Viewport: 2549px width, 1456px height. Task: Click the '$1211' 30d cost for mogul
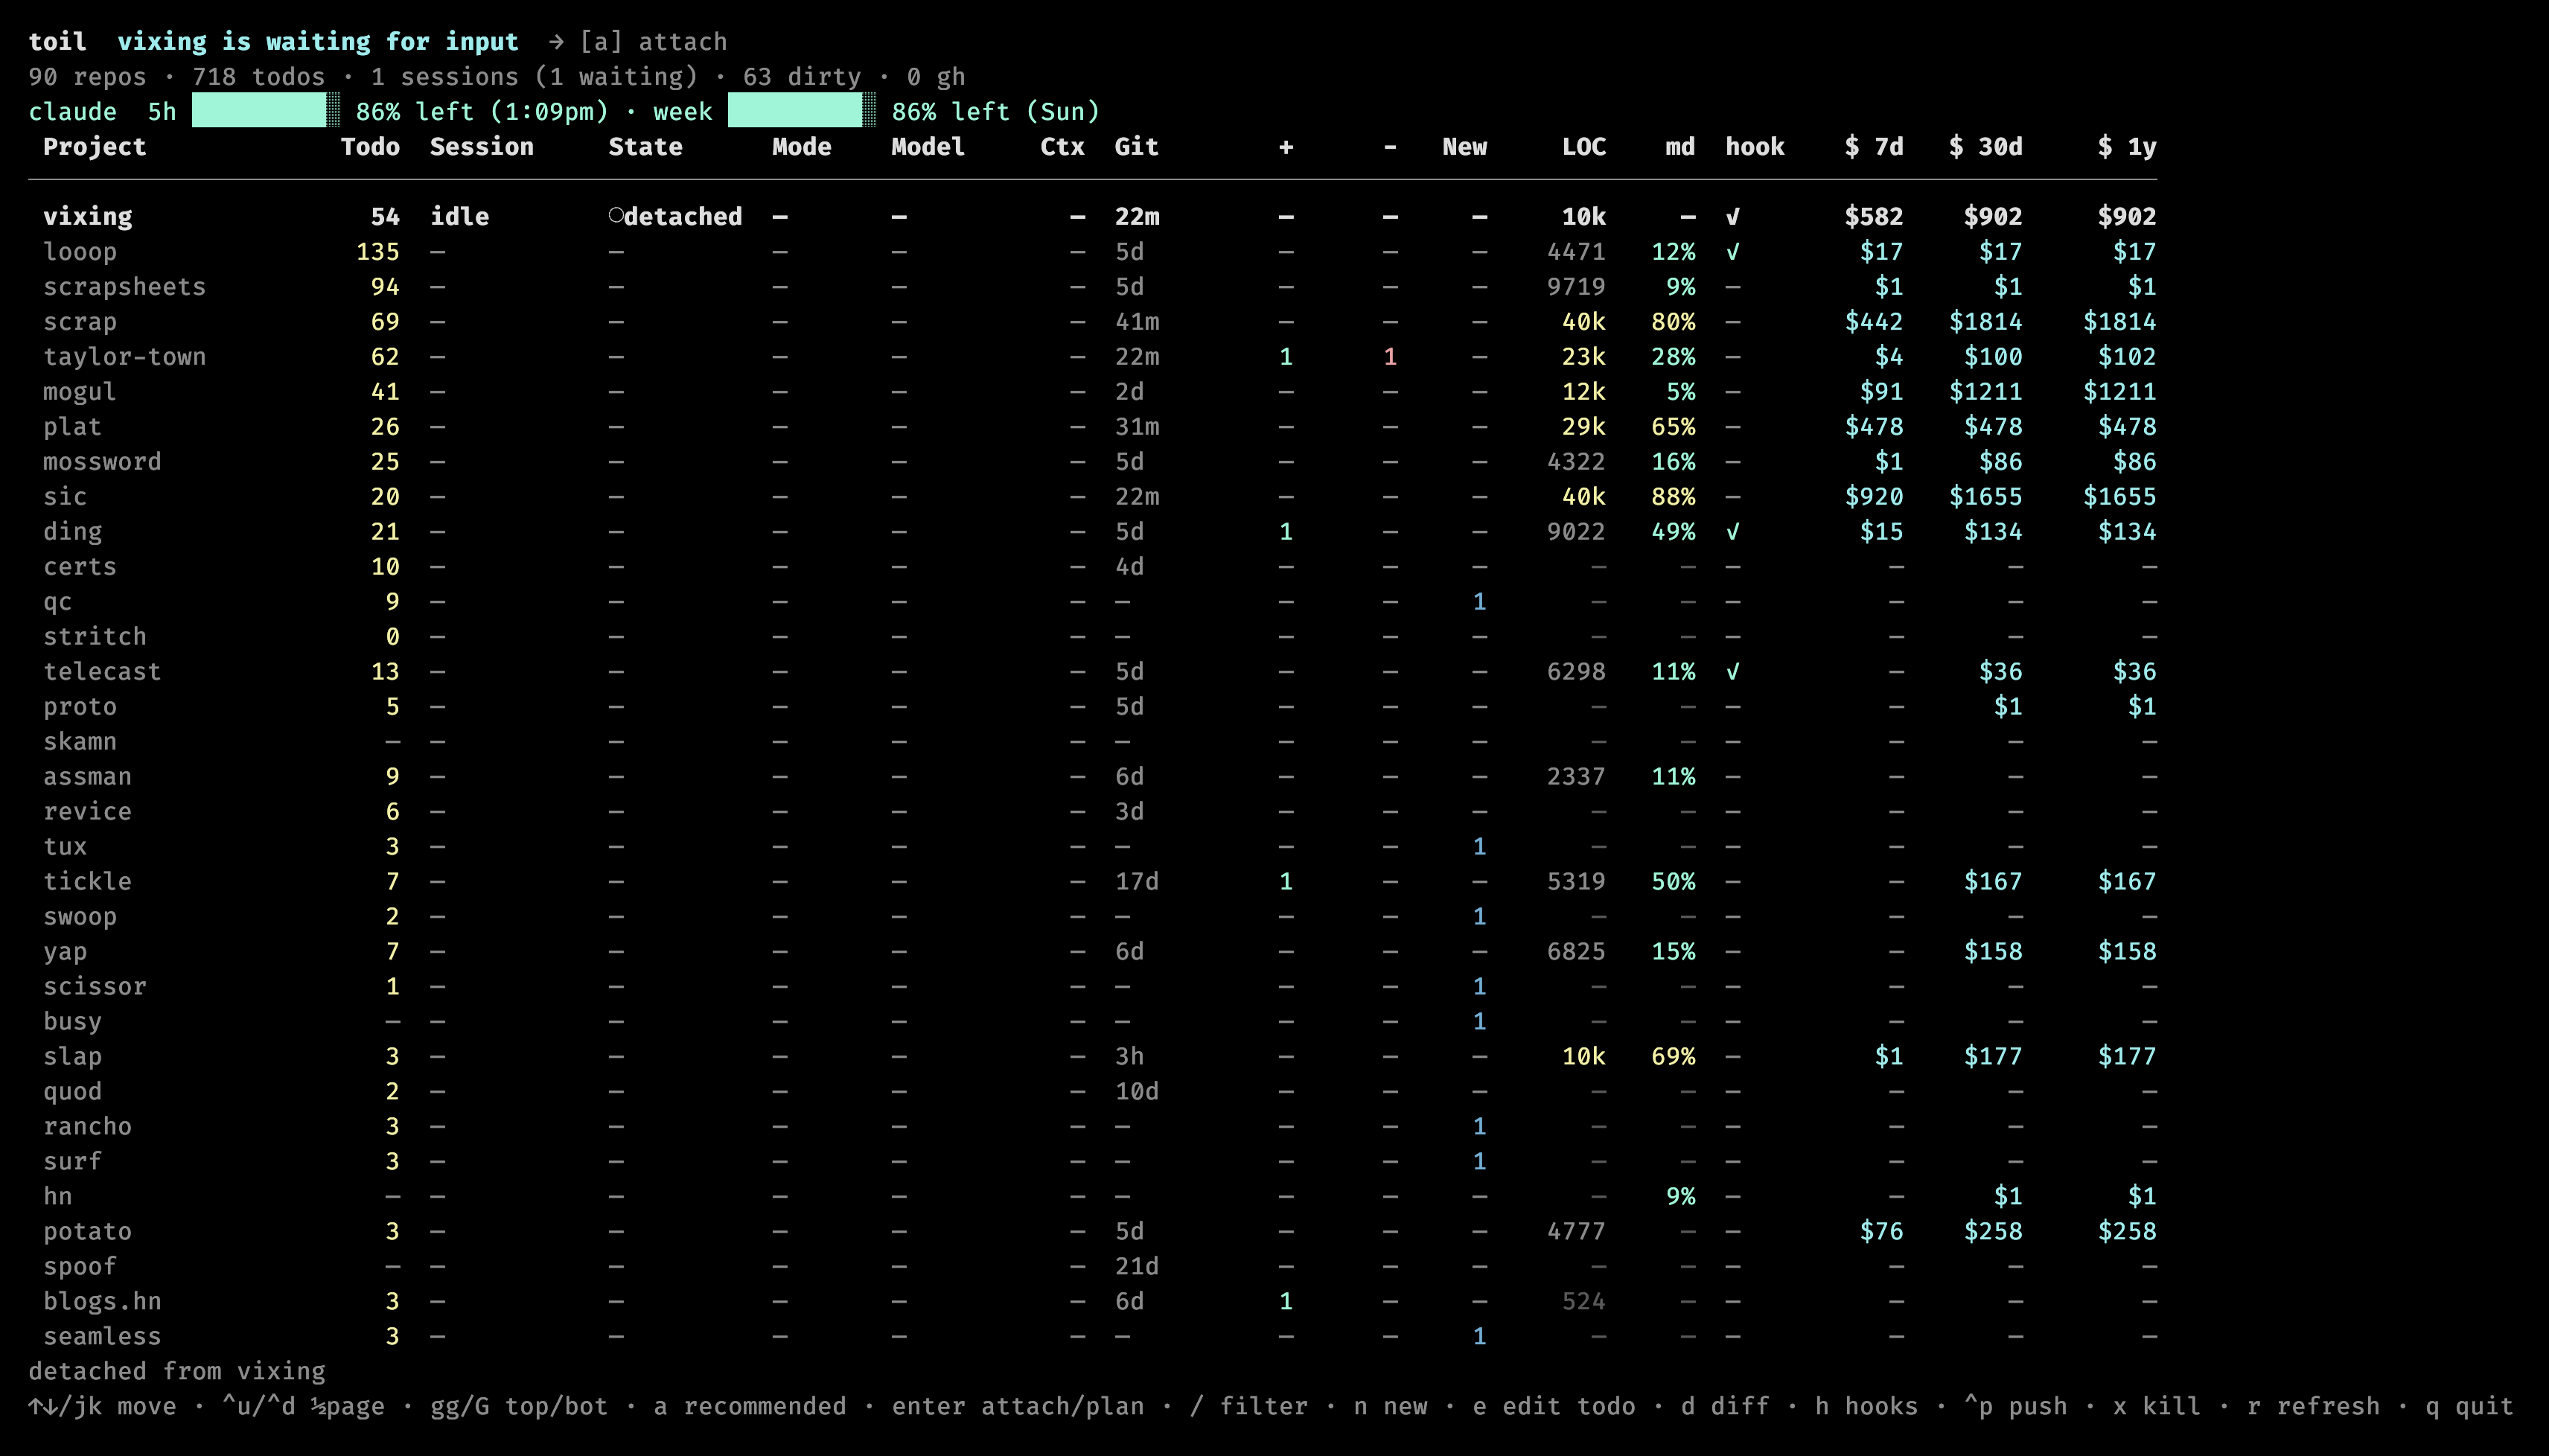[x=1986, y=392]
